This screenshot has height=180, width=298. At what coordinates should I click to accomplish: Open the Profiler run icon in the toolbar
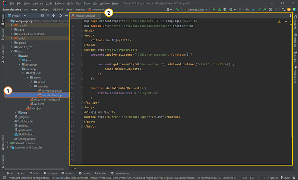coord(231,9)
